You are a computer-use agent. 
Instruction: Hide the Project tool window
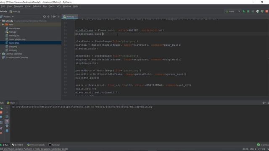pyautogui.click(x=59, y=17)
